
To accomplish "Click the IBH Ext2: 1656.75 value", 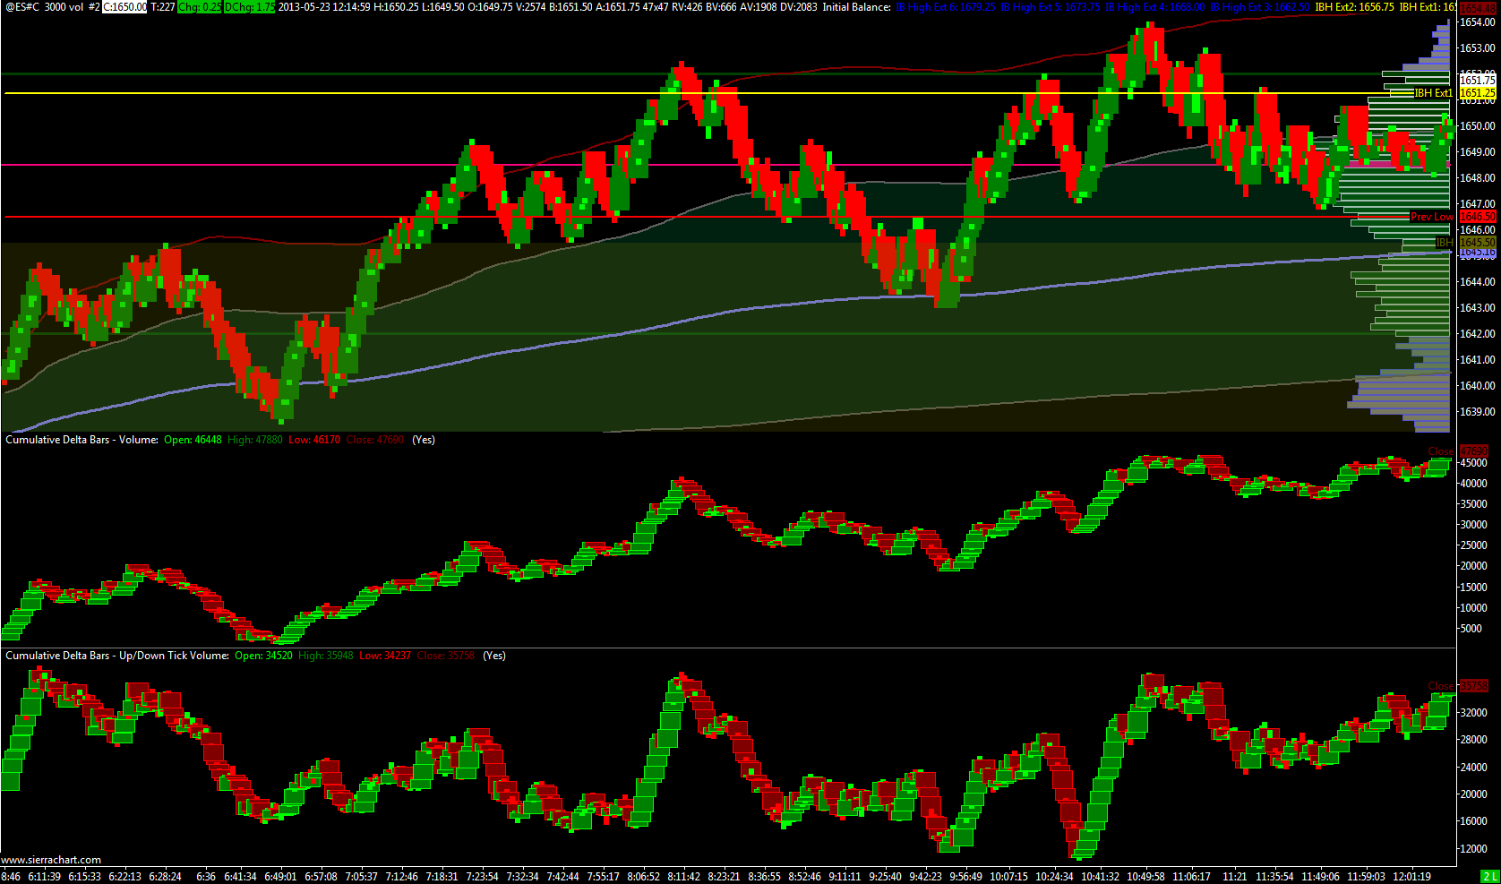I will 1354,7.
